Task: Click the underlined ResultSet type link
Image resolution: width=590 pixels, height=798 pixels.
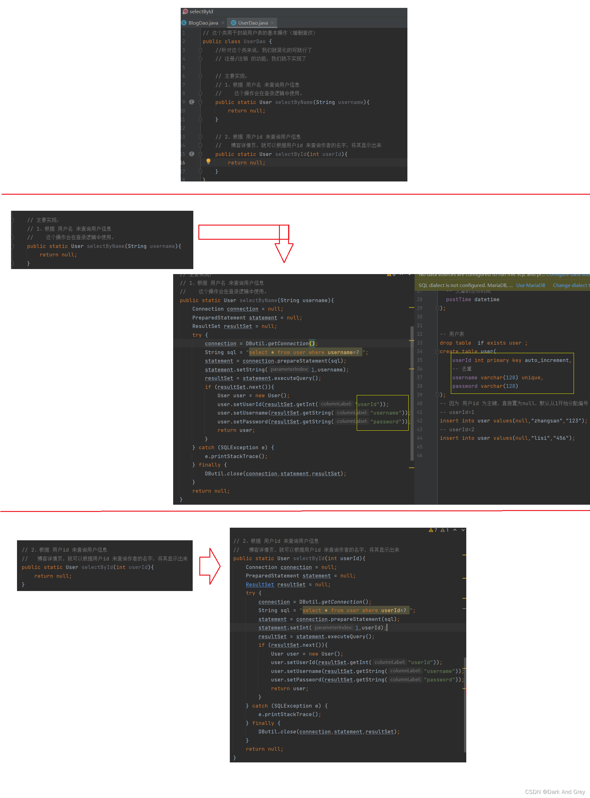Action: [260, 585]
